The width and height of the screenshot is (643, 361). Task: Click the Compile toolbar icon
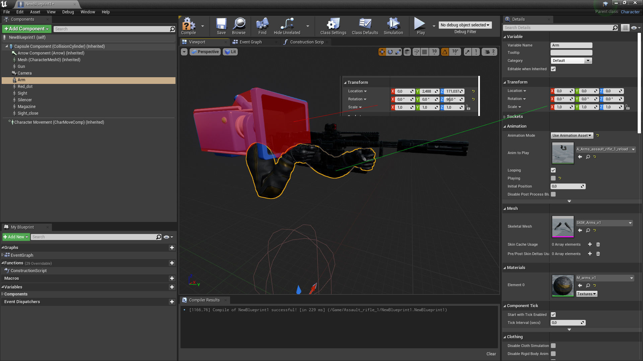[188, 26]
